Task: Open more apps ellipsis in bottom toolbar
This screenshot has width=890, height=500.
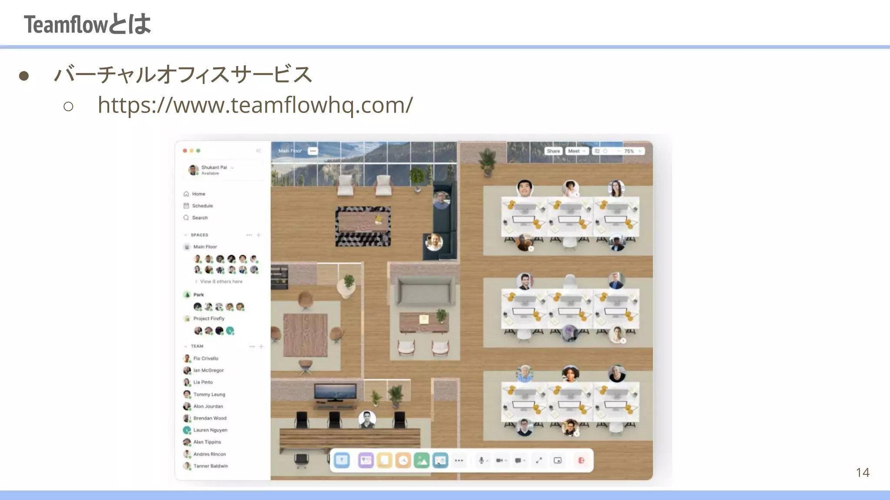Action: (x=459, y=461)
